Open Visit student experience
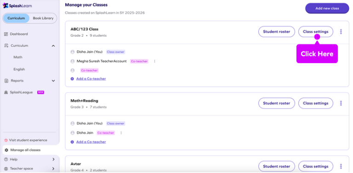This screenshot has height=173, width=353. pyautogui.click(x=28, y=140)
